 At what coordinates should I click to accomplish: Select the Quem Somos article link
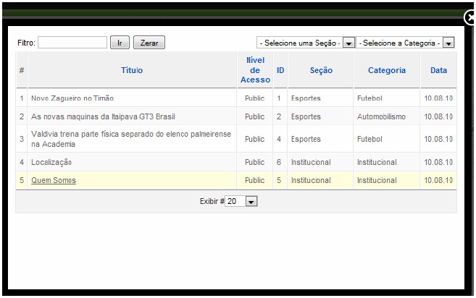pyautogui.click(x=54, y=180)
